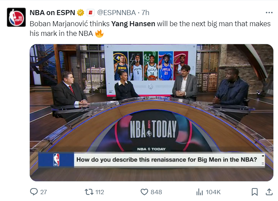Screen dimensions: 278x201
Task: Open replies with the comment bubble icon
Action: pyautogui.click(x=34, y=192)
